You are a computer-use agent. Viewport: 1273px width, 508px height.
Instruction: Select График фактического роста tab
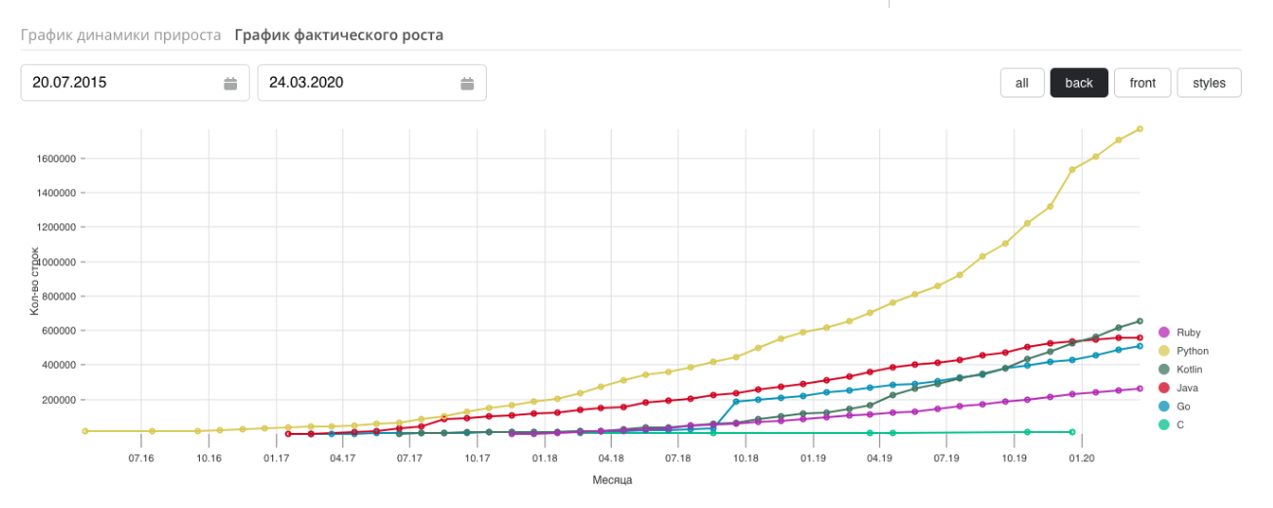point(338,35)
